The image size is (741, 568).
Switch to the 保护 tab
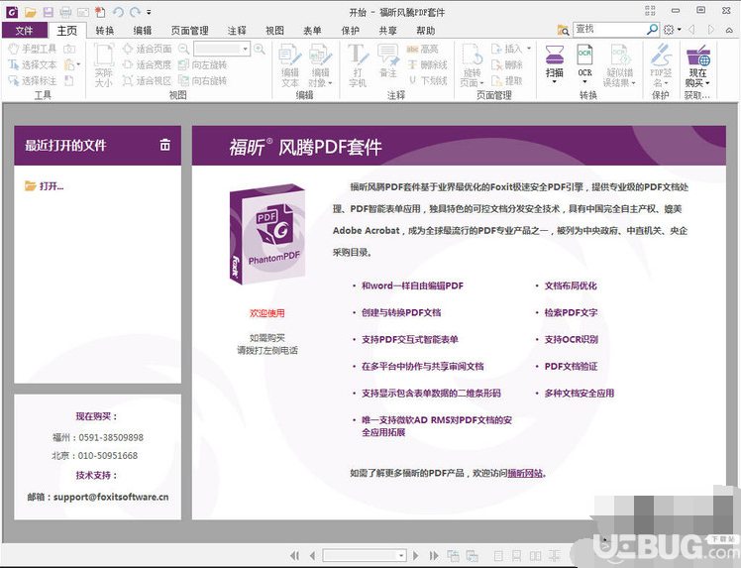point(350,31)
